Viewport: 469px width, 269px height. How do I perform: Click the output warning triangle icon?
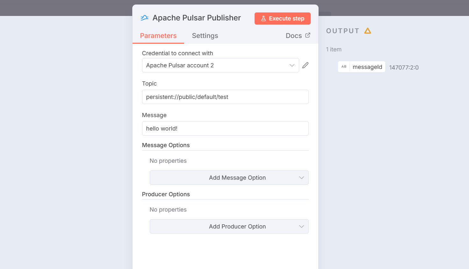[368, 31]
